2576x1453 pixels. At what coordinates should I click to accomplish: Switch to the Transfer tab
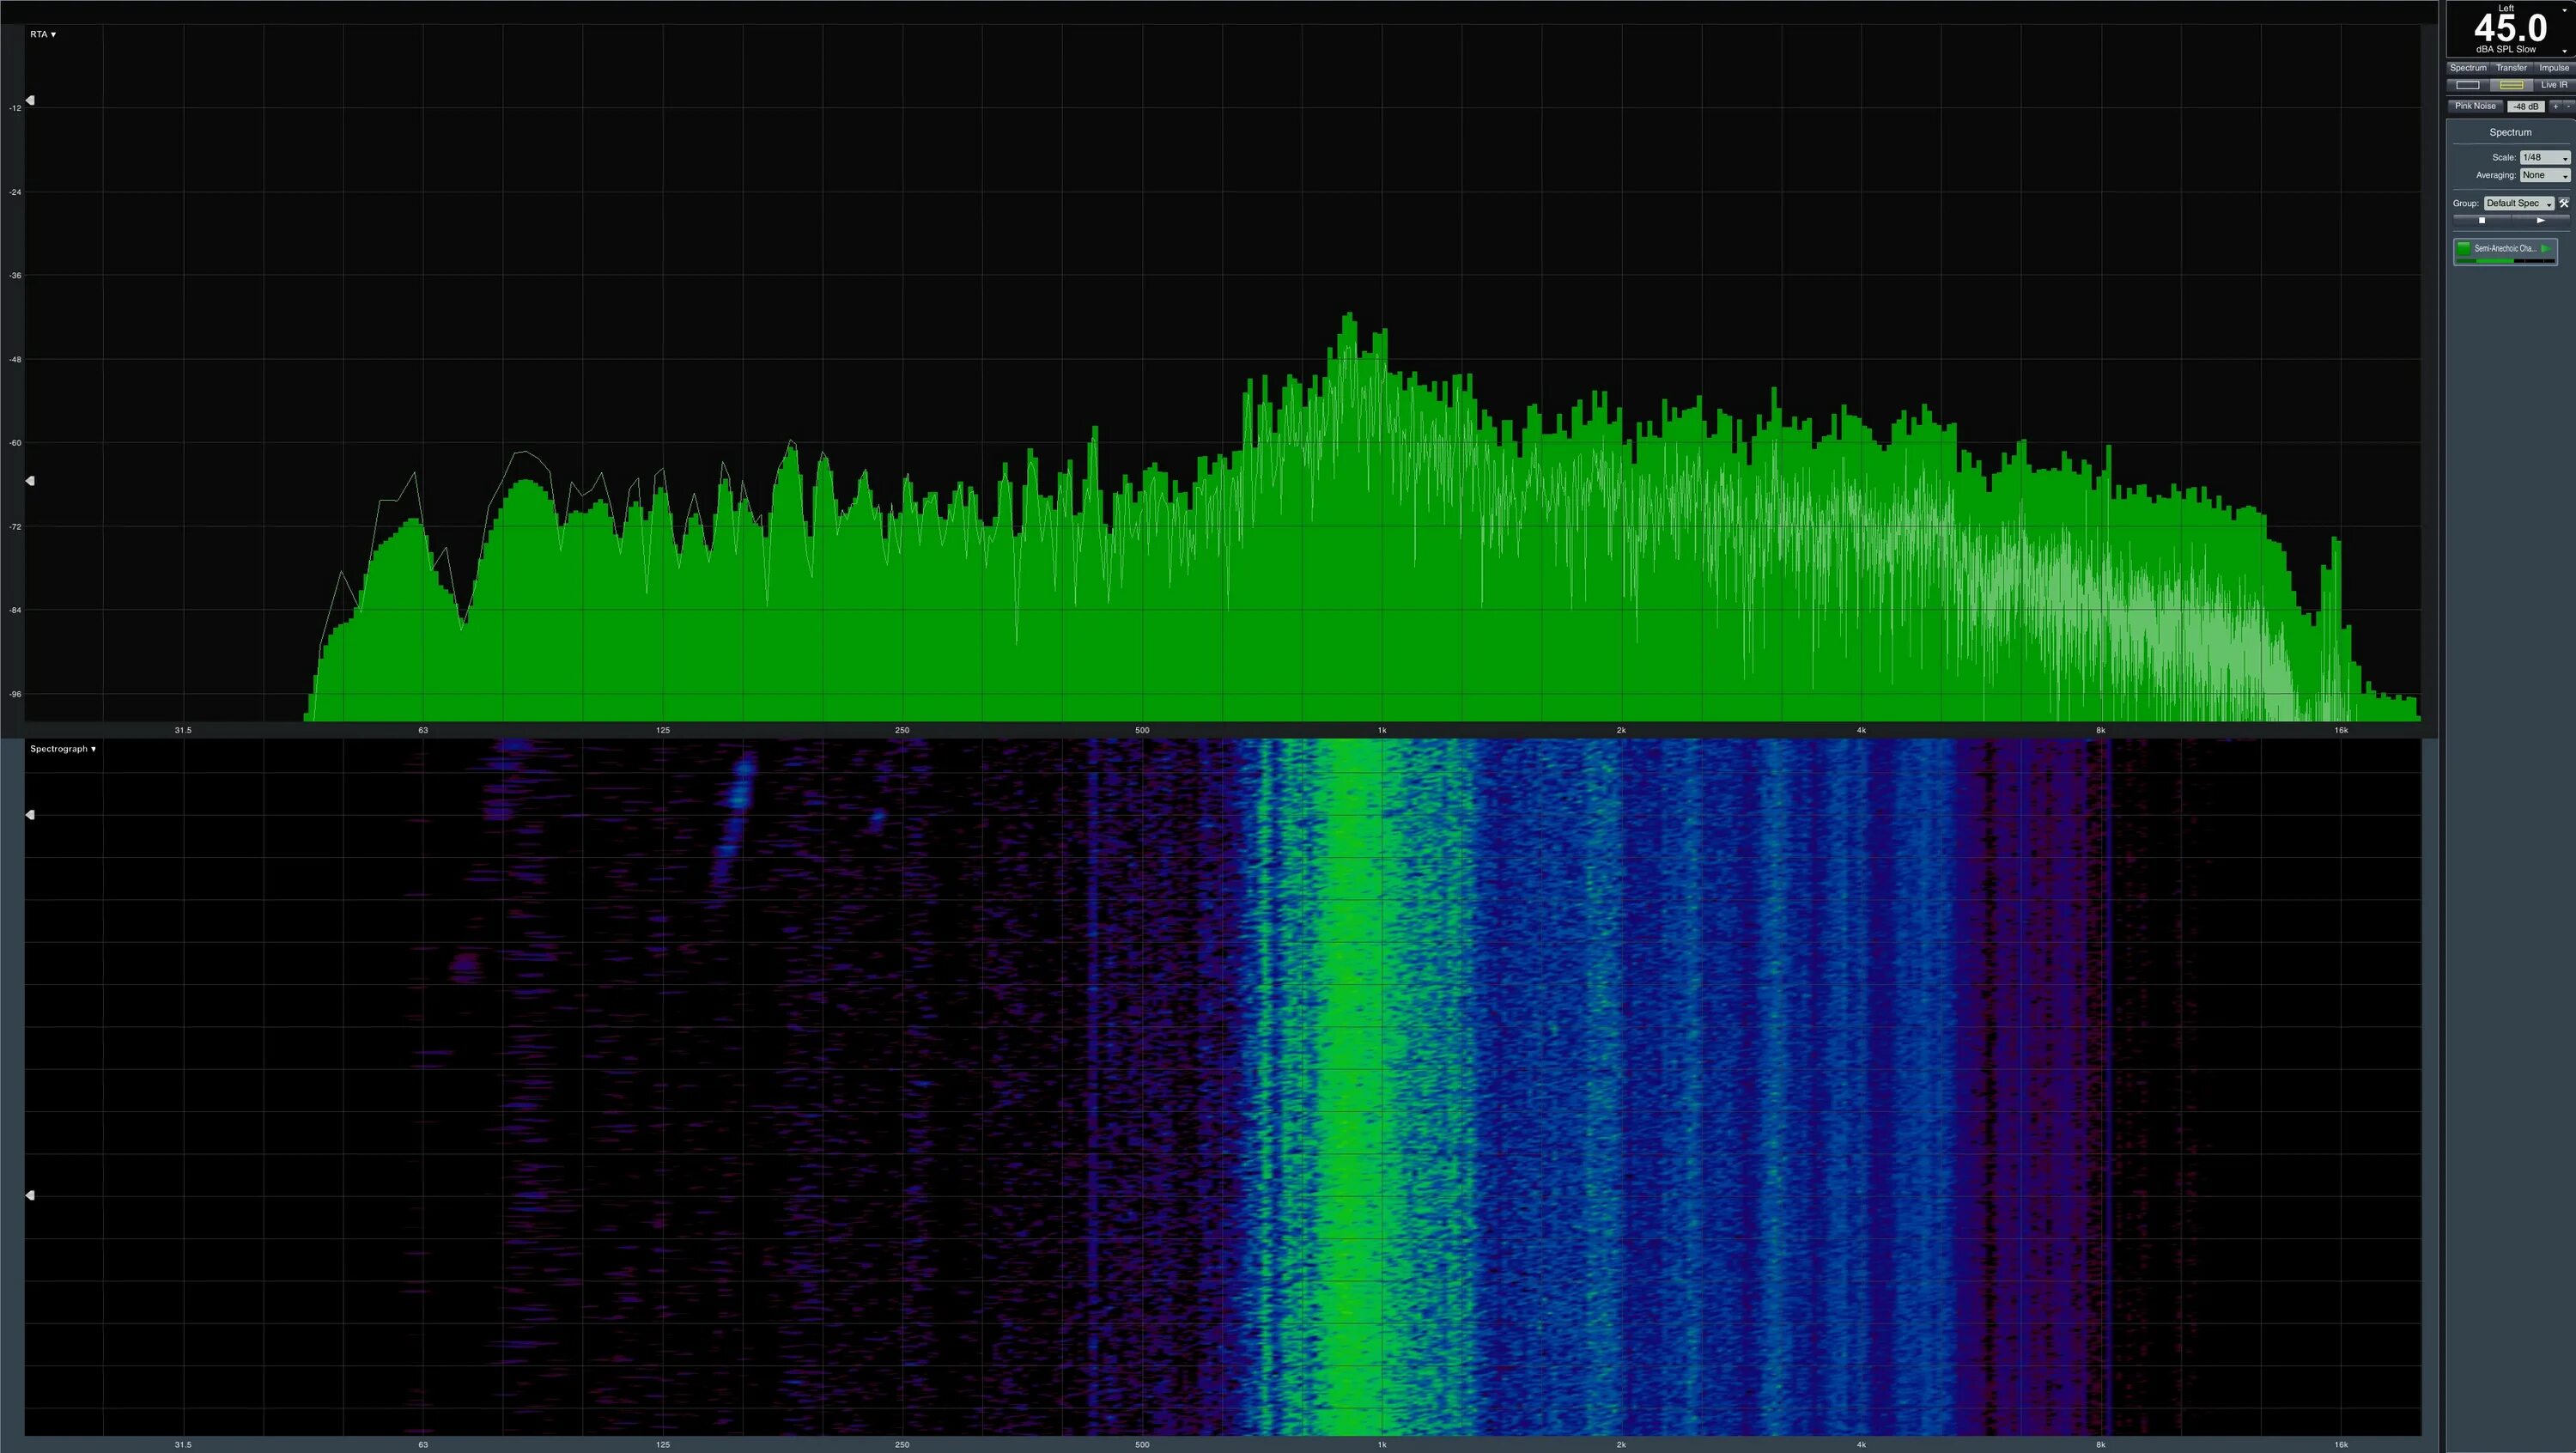point(2511,68)
